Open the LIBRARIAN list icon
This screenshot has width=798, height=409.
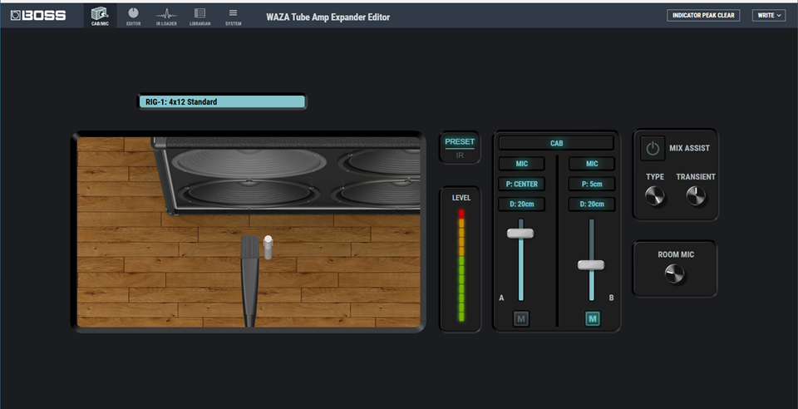click(x=200, y=16)
